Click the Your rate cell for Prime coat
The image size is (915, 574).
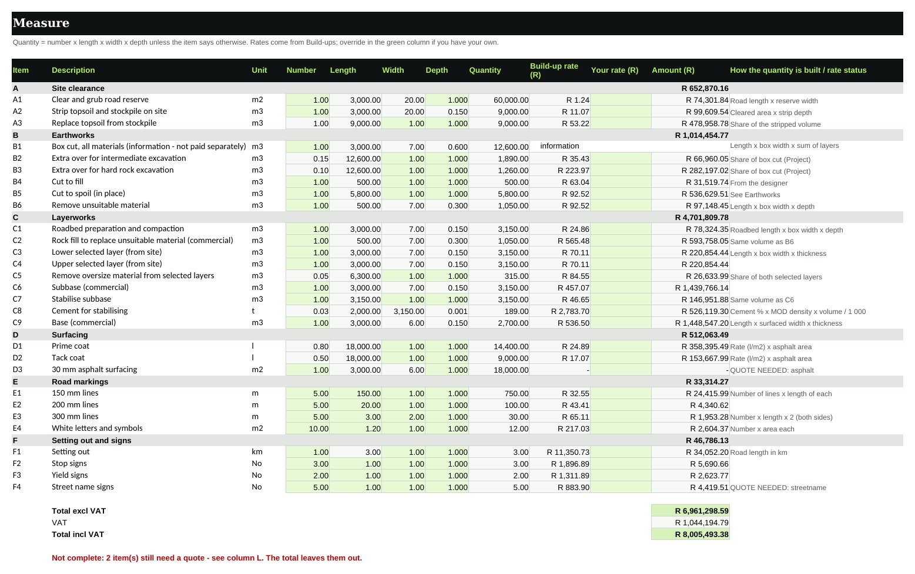coord(621,346)
